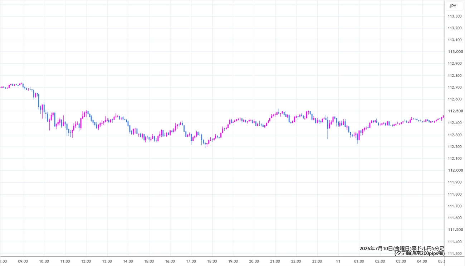The image size is (465, 266).
Task: Click the 112.400 price label
Action: click(x=454, y=123)
